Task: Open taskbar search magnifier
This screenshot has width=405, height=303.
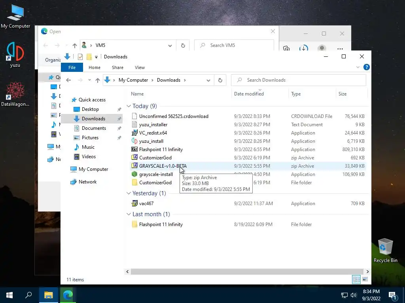Action: click(28, 295)
